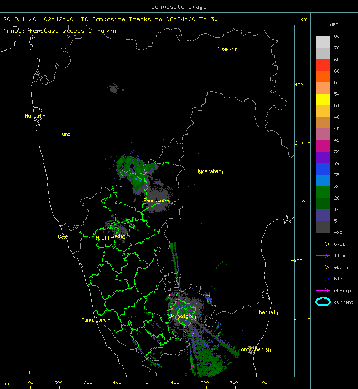358x389 pixels.
Task: Click the eburn legend label
Action: coord(341,267)
